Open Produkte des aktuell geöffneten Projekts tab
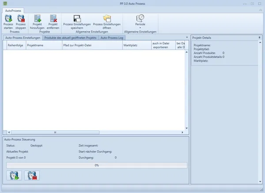The image size is (265, 193). coord(70,38)
